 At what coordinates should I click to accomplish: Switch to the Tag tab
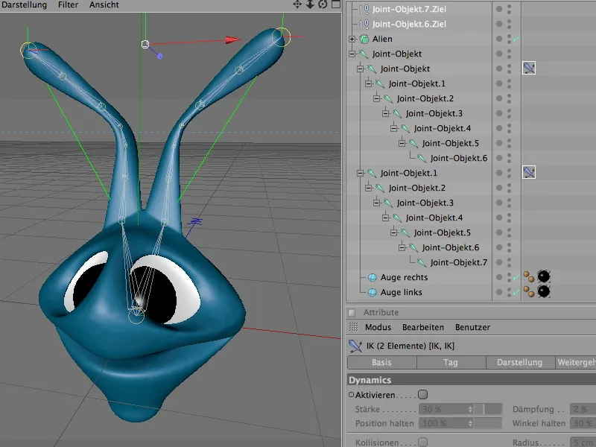[451, 362]
